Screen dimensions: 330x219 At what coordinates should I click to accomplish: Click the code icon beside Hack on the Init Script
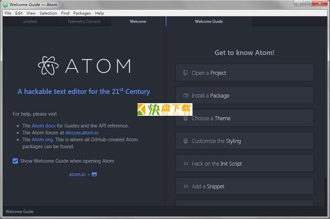pyautogui.click(x=186, y=164)
